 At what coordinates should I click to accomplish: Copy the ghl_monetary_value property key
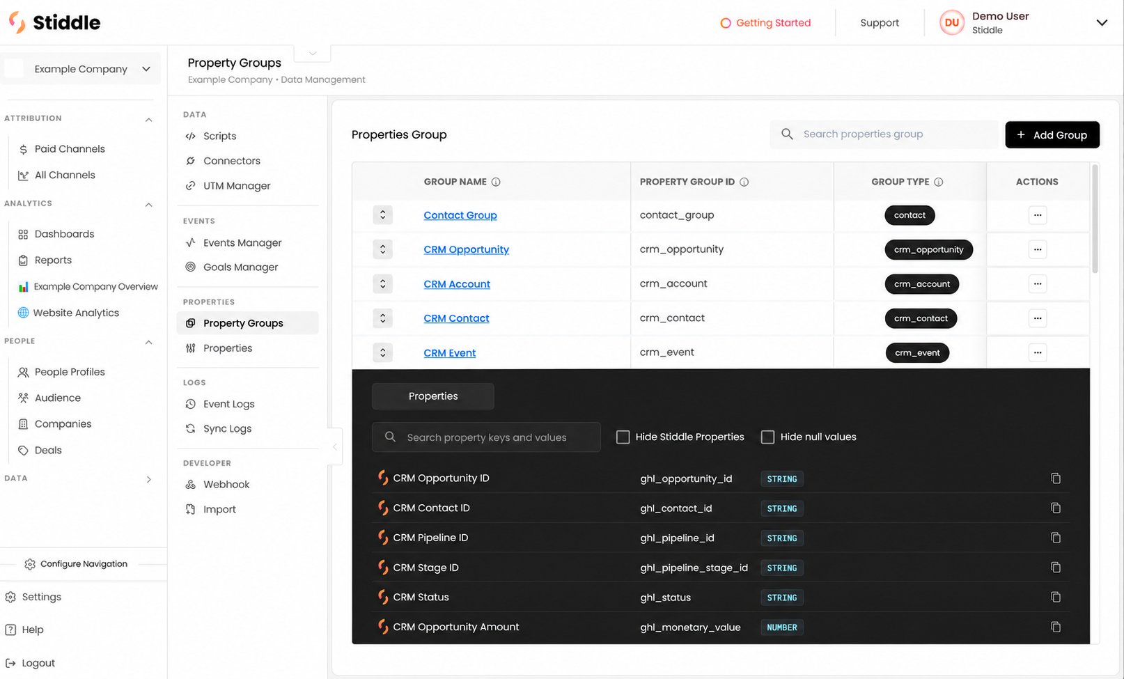(x=1056, y=627)
